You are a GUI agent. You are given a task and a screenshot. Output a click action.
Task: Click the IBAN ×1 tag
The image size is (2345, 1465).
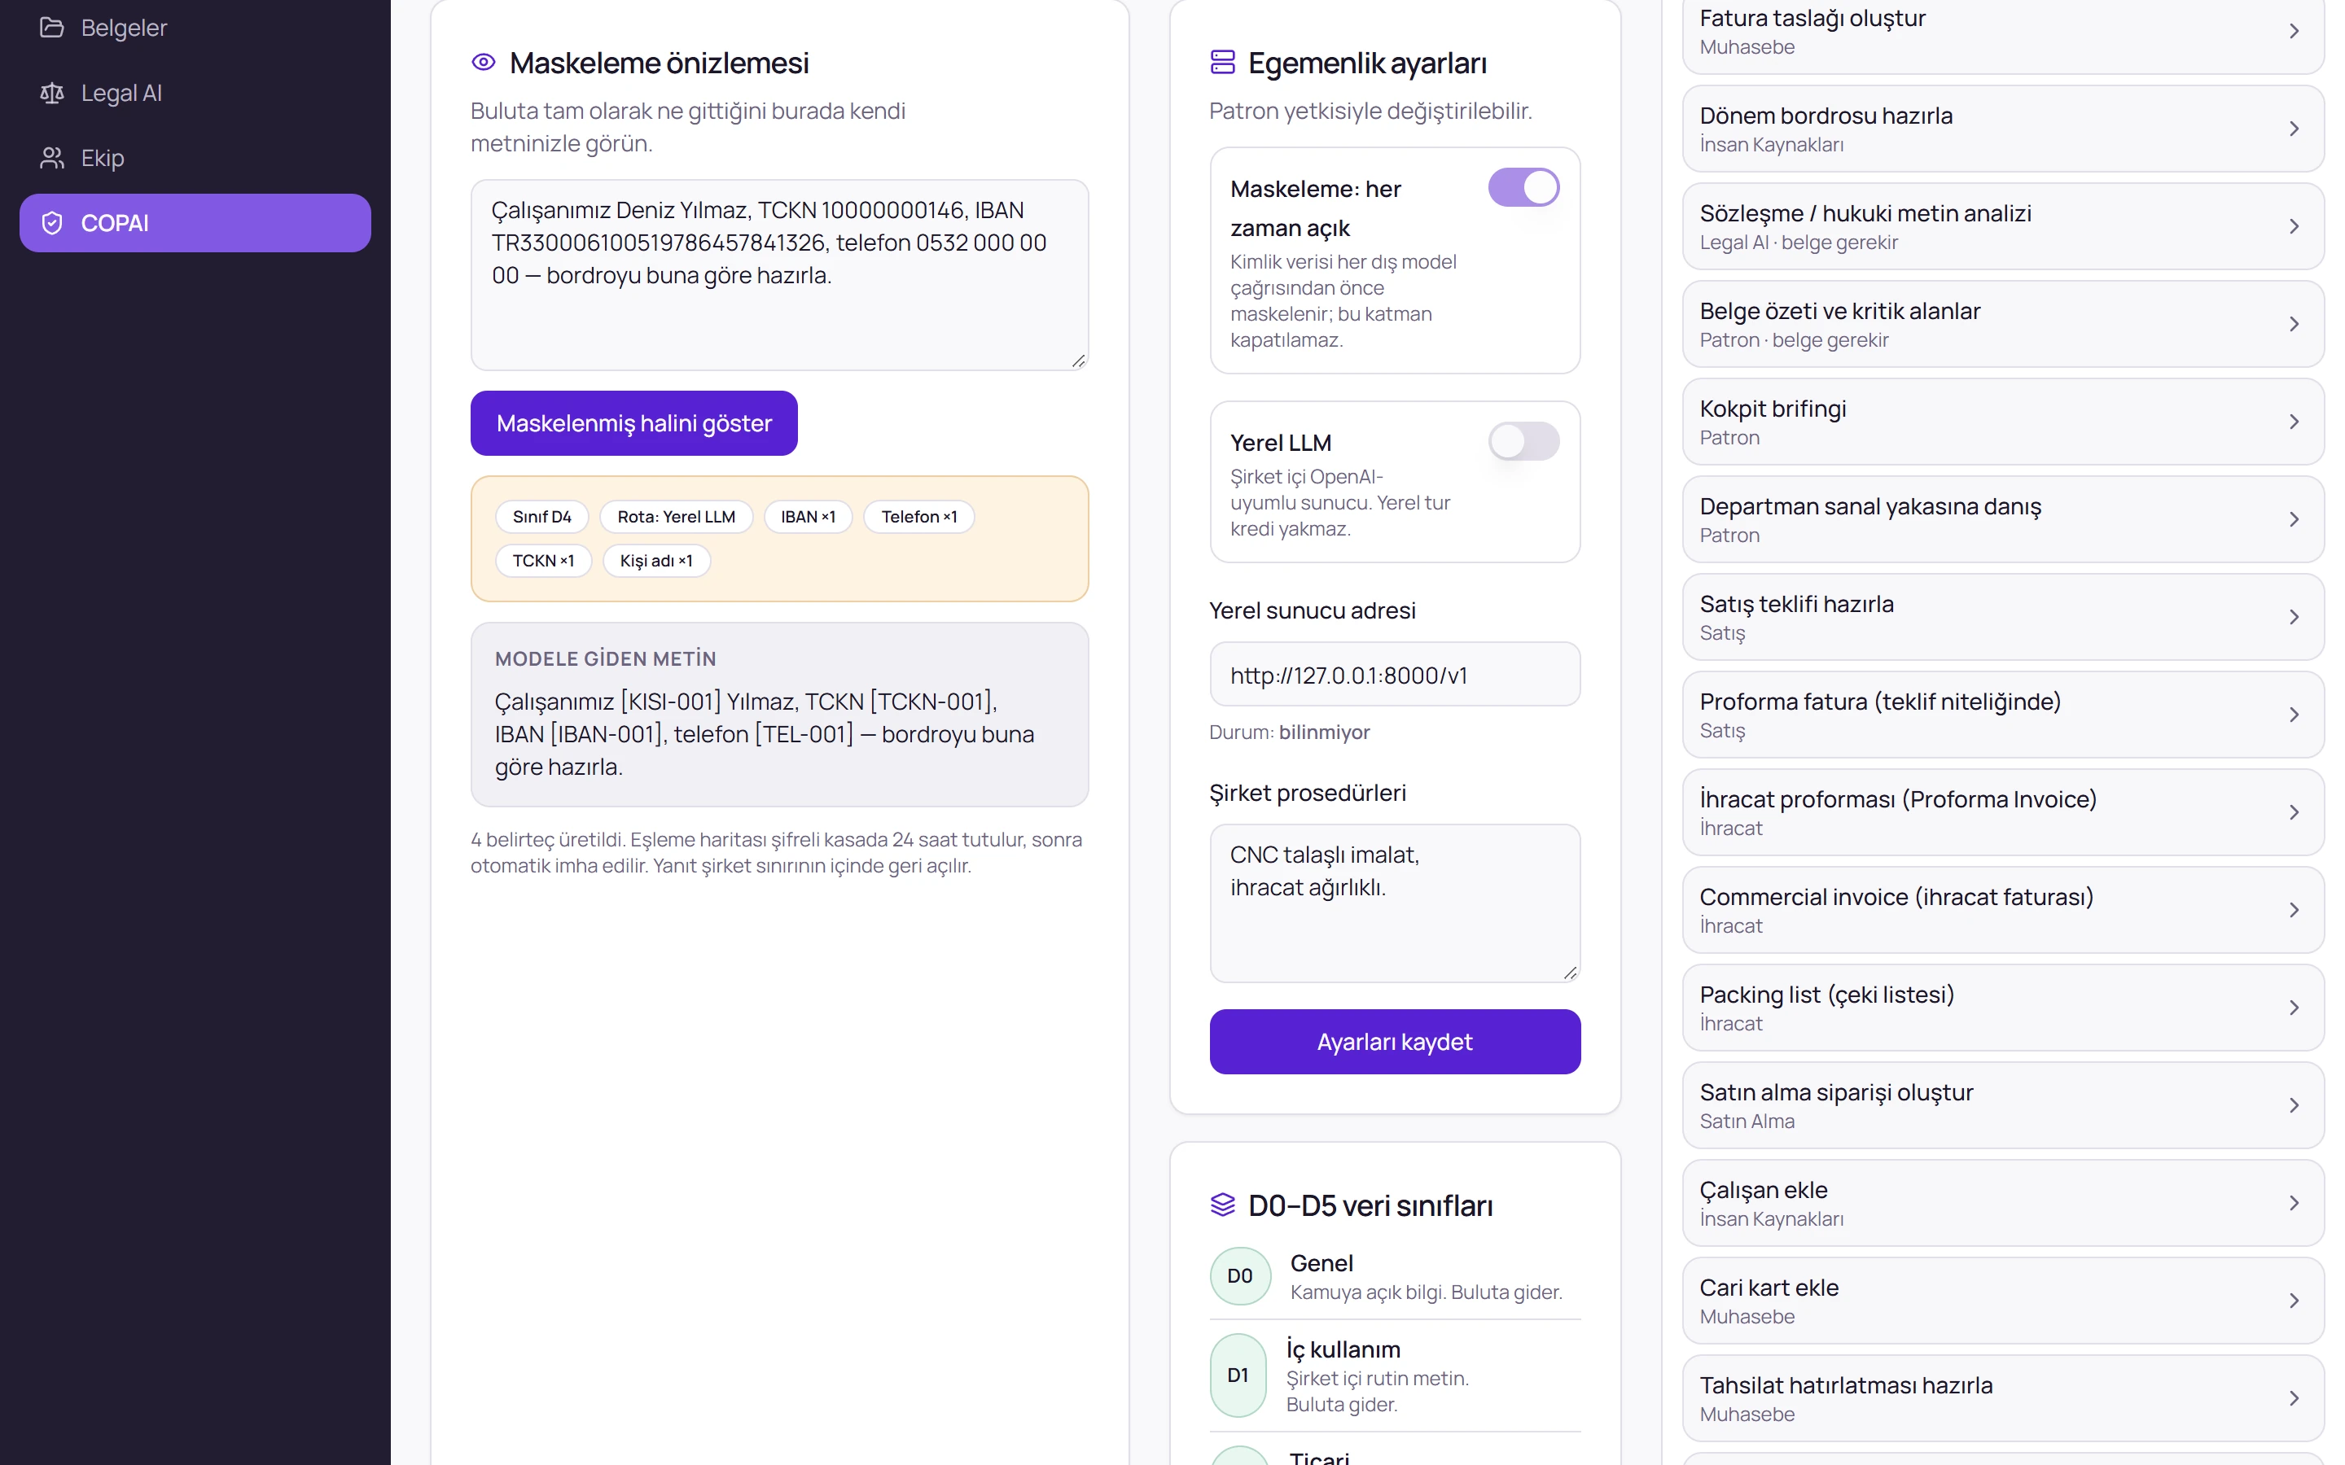(x=807, y=517)
